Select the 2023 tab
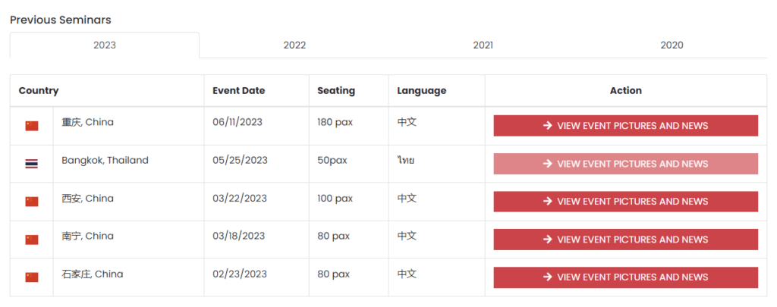The width and height of the screenshot is (777, 307). [105, 45]
